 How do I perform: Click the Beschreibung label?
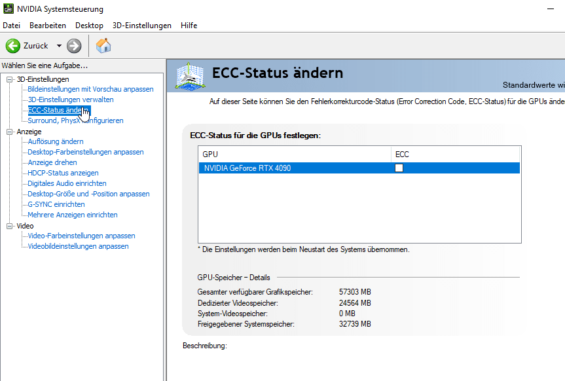(205, 346)
